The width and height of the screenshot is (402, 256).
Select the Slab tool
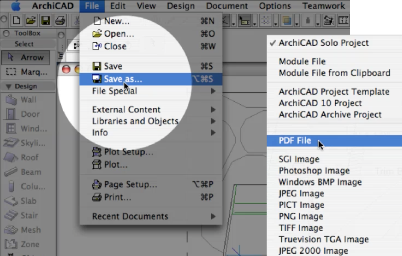pos(21,200)
